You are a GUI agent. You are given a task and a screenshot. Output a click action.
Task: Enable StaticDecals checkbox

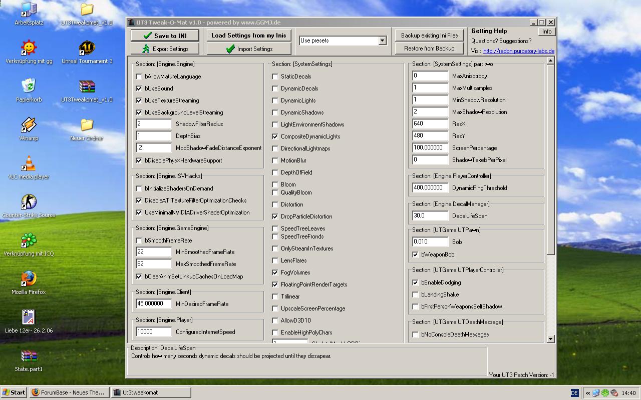pyautogui.click(x=275, y=76)
